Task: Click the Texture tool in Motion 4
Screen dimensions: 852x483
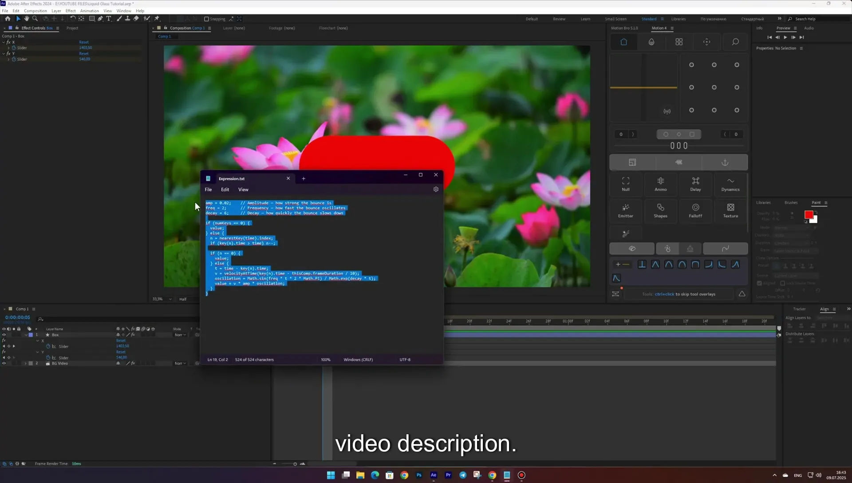Action: pyautogui.click(x=730, y=210)
